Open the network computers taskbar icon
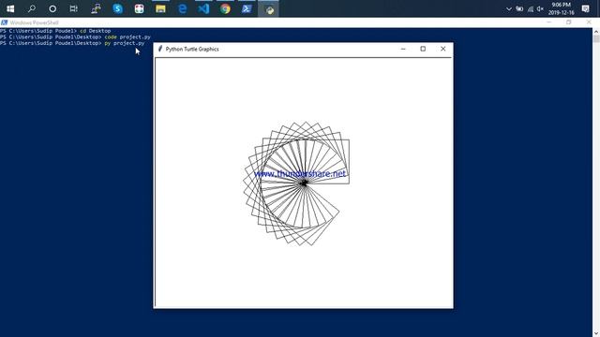The height and width of the screenshot is (337, 600). point(96,8)
